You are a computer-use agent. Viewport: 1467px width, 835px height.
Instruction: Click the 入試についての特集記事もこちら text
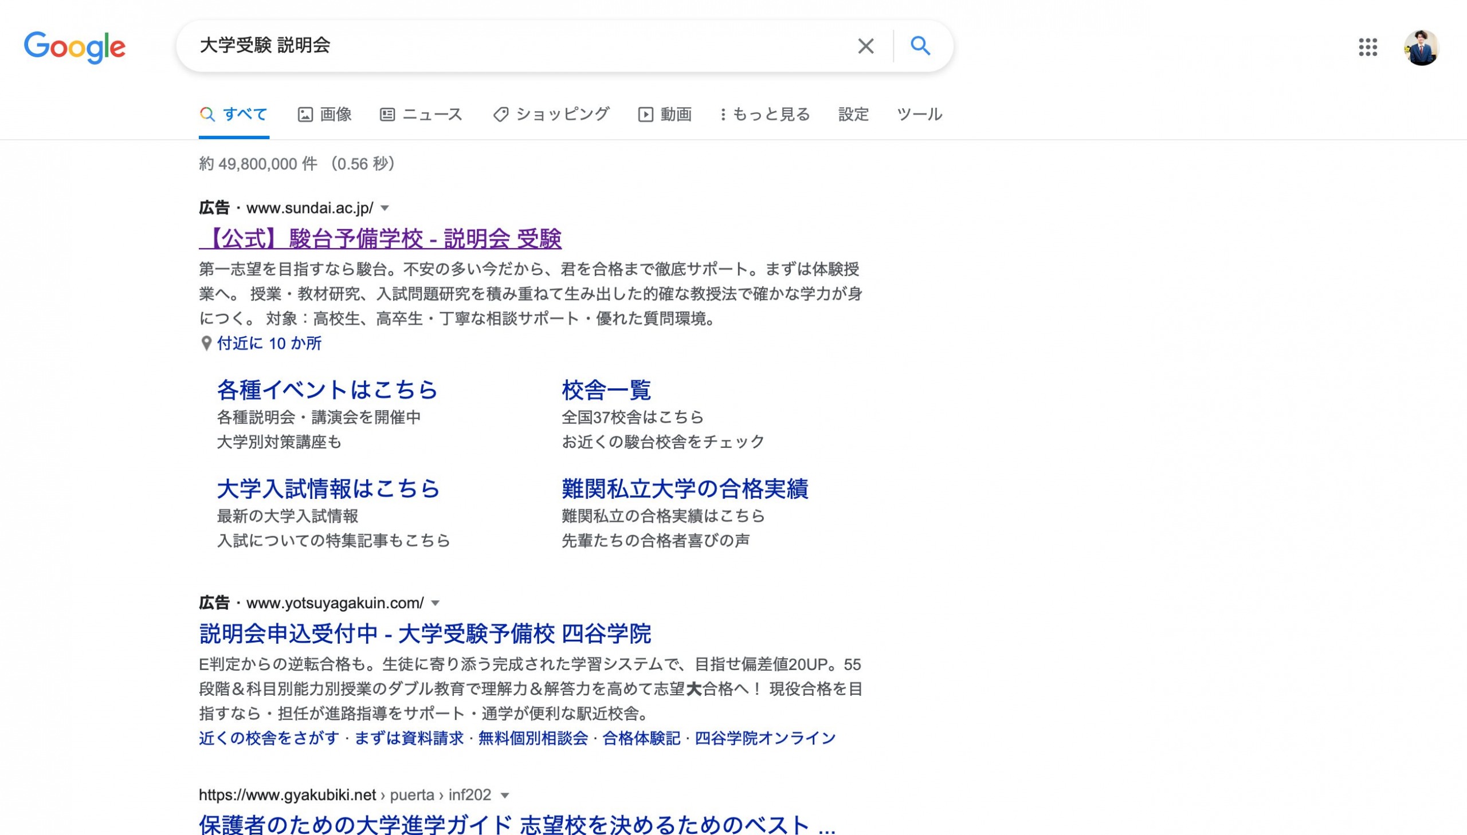click(334, 540)
